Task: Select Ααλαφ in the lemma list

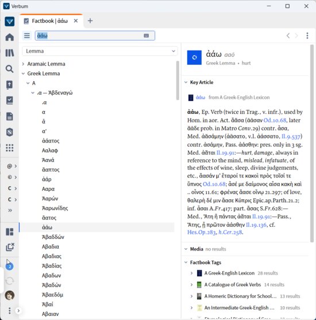Action: [50, 151]
